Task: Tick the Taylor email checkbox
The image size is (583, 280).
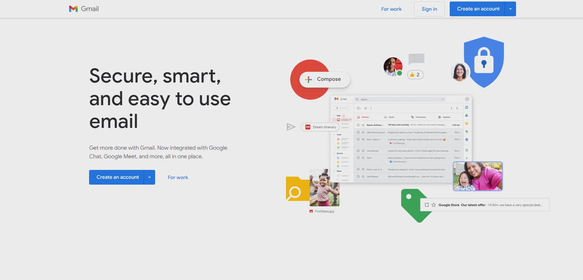Action: (358, 158)
